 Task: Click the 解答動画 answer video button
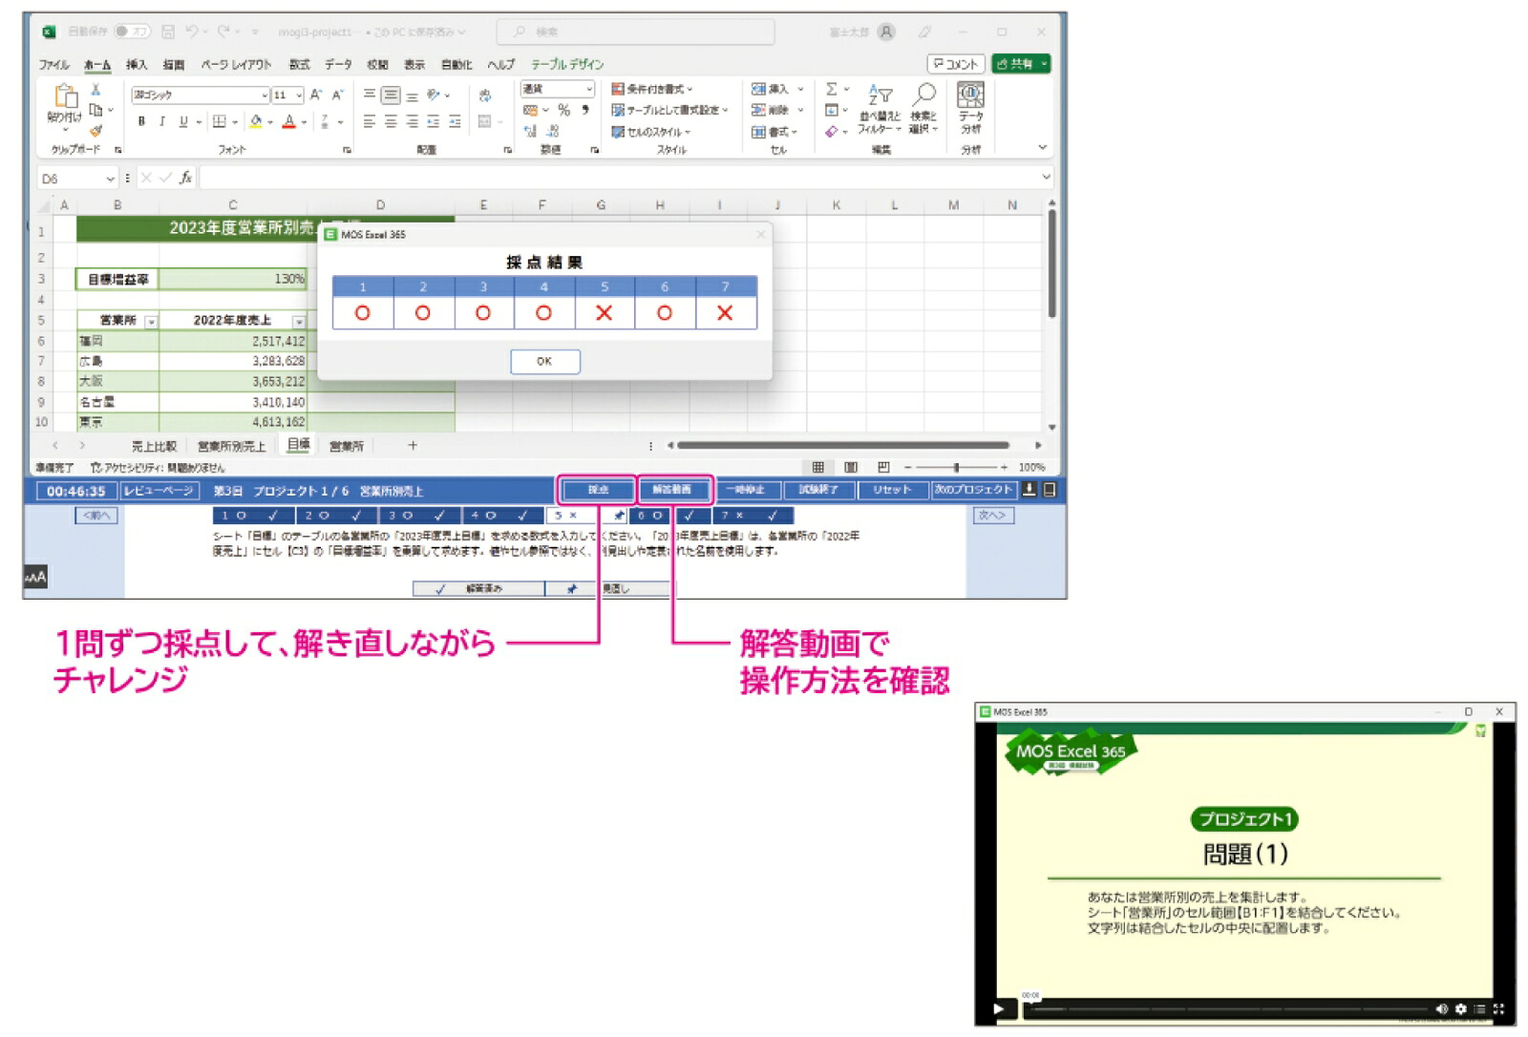[673, 490]
